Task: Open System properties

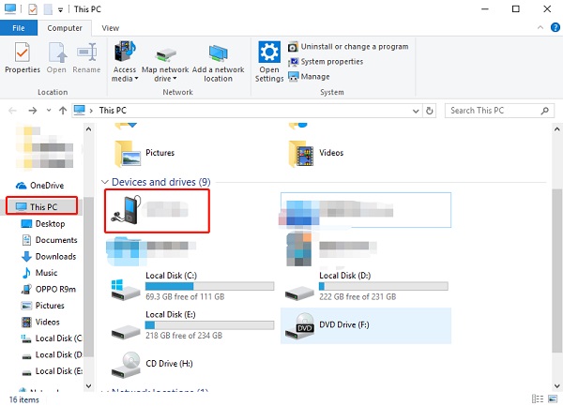Action: pos(326,62)
